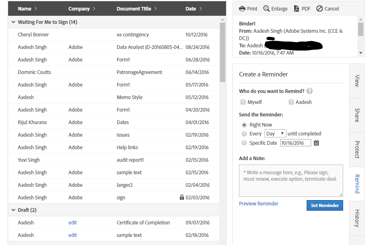
Task: Click the help icon next to reminder question
Action: coord(309,91)
